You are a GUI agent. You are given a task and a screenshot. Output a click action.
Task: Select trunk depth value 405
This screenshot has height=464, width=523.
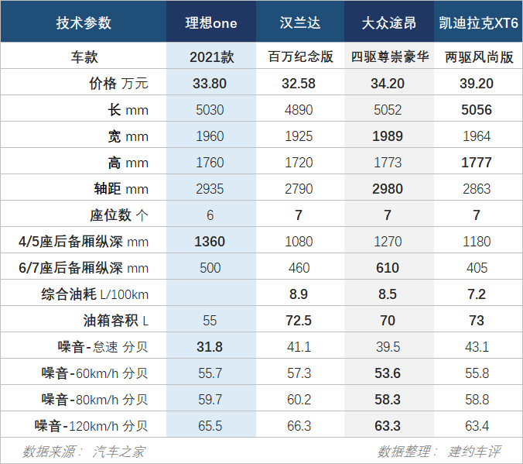[477, 268]
